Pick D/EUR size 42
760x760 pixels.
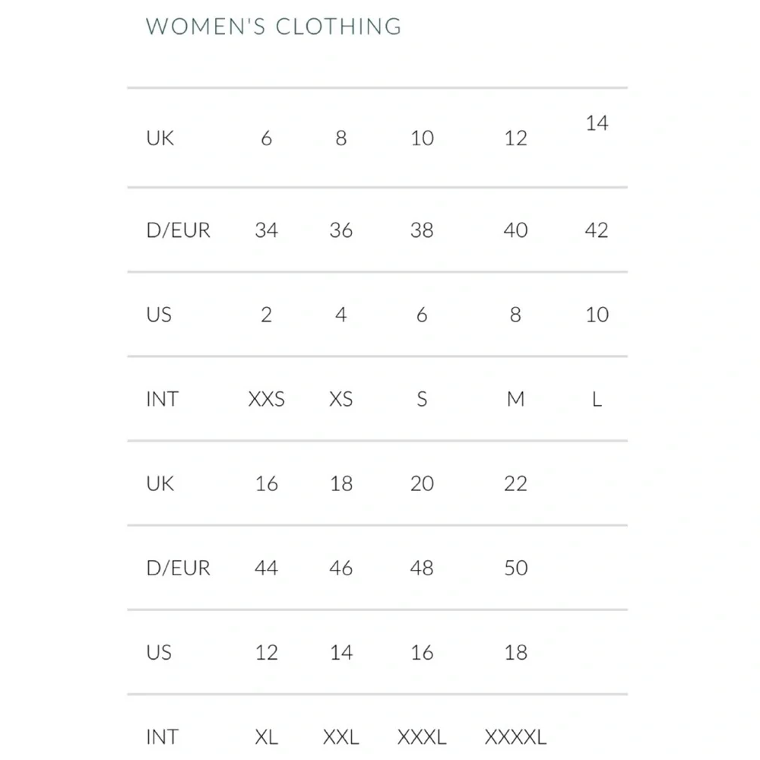tap(597, 230)
